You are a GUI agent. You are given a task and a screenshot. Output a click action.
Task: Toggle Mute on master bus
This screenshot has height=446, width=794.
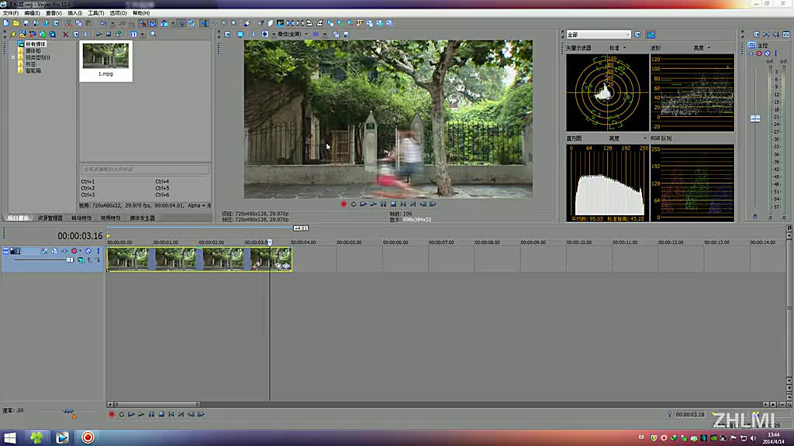767,53
